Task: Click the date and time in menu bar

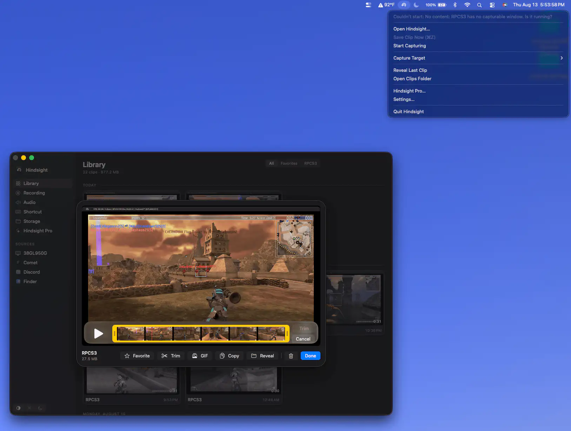Action: (539, 5)
